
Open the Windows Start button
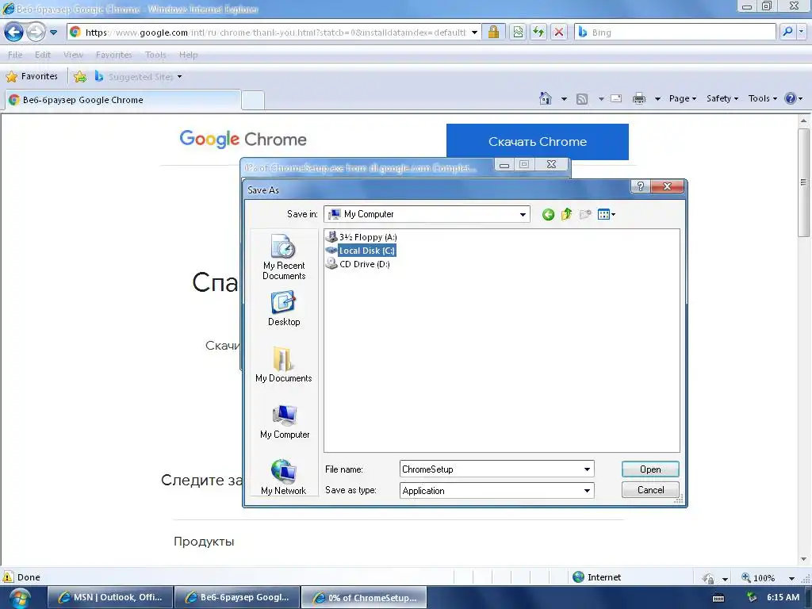(19, 598)
